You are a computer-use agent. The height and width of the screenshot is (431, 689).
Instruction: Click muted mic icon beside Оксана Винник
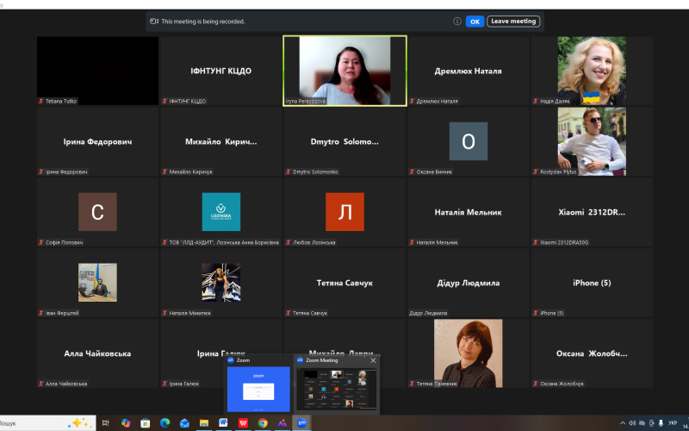[413, 172]
